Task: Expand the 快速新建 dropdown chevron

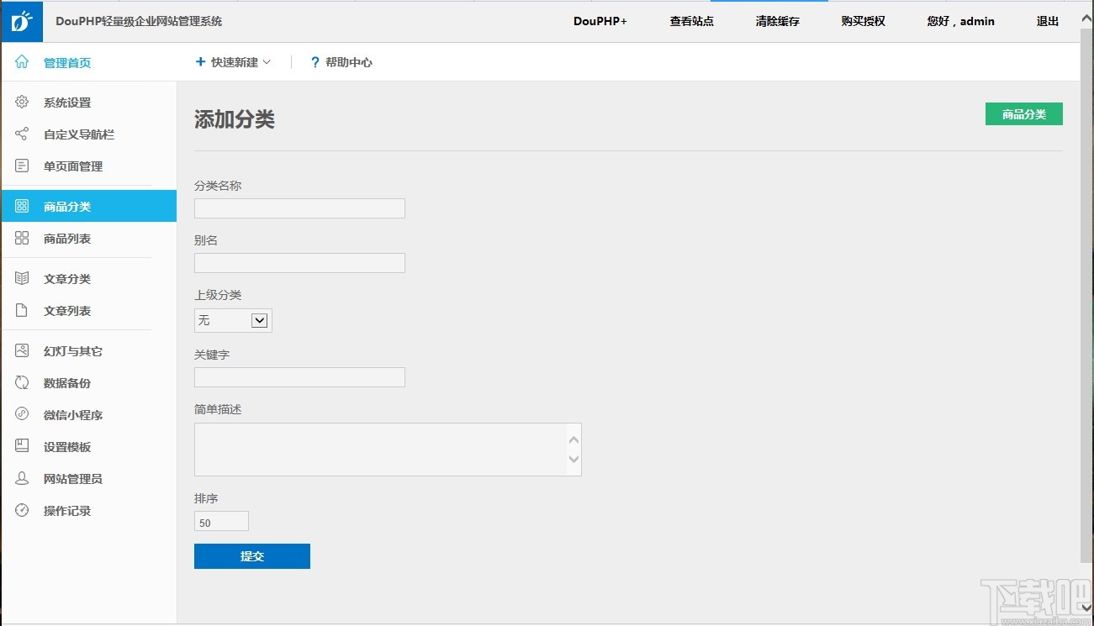Action: (267, 62)
